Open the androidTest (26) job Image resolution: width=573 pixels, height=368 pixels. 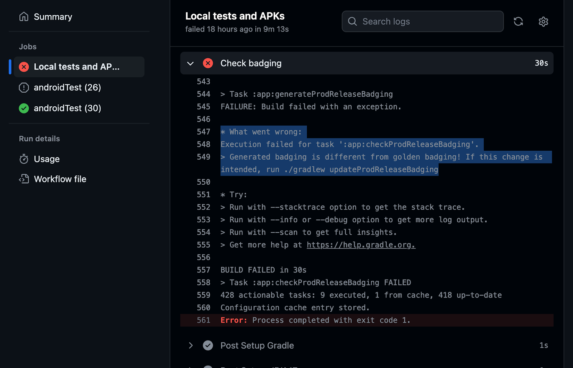tap(67, 87)
